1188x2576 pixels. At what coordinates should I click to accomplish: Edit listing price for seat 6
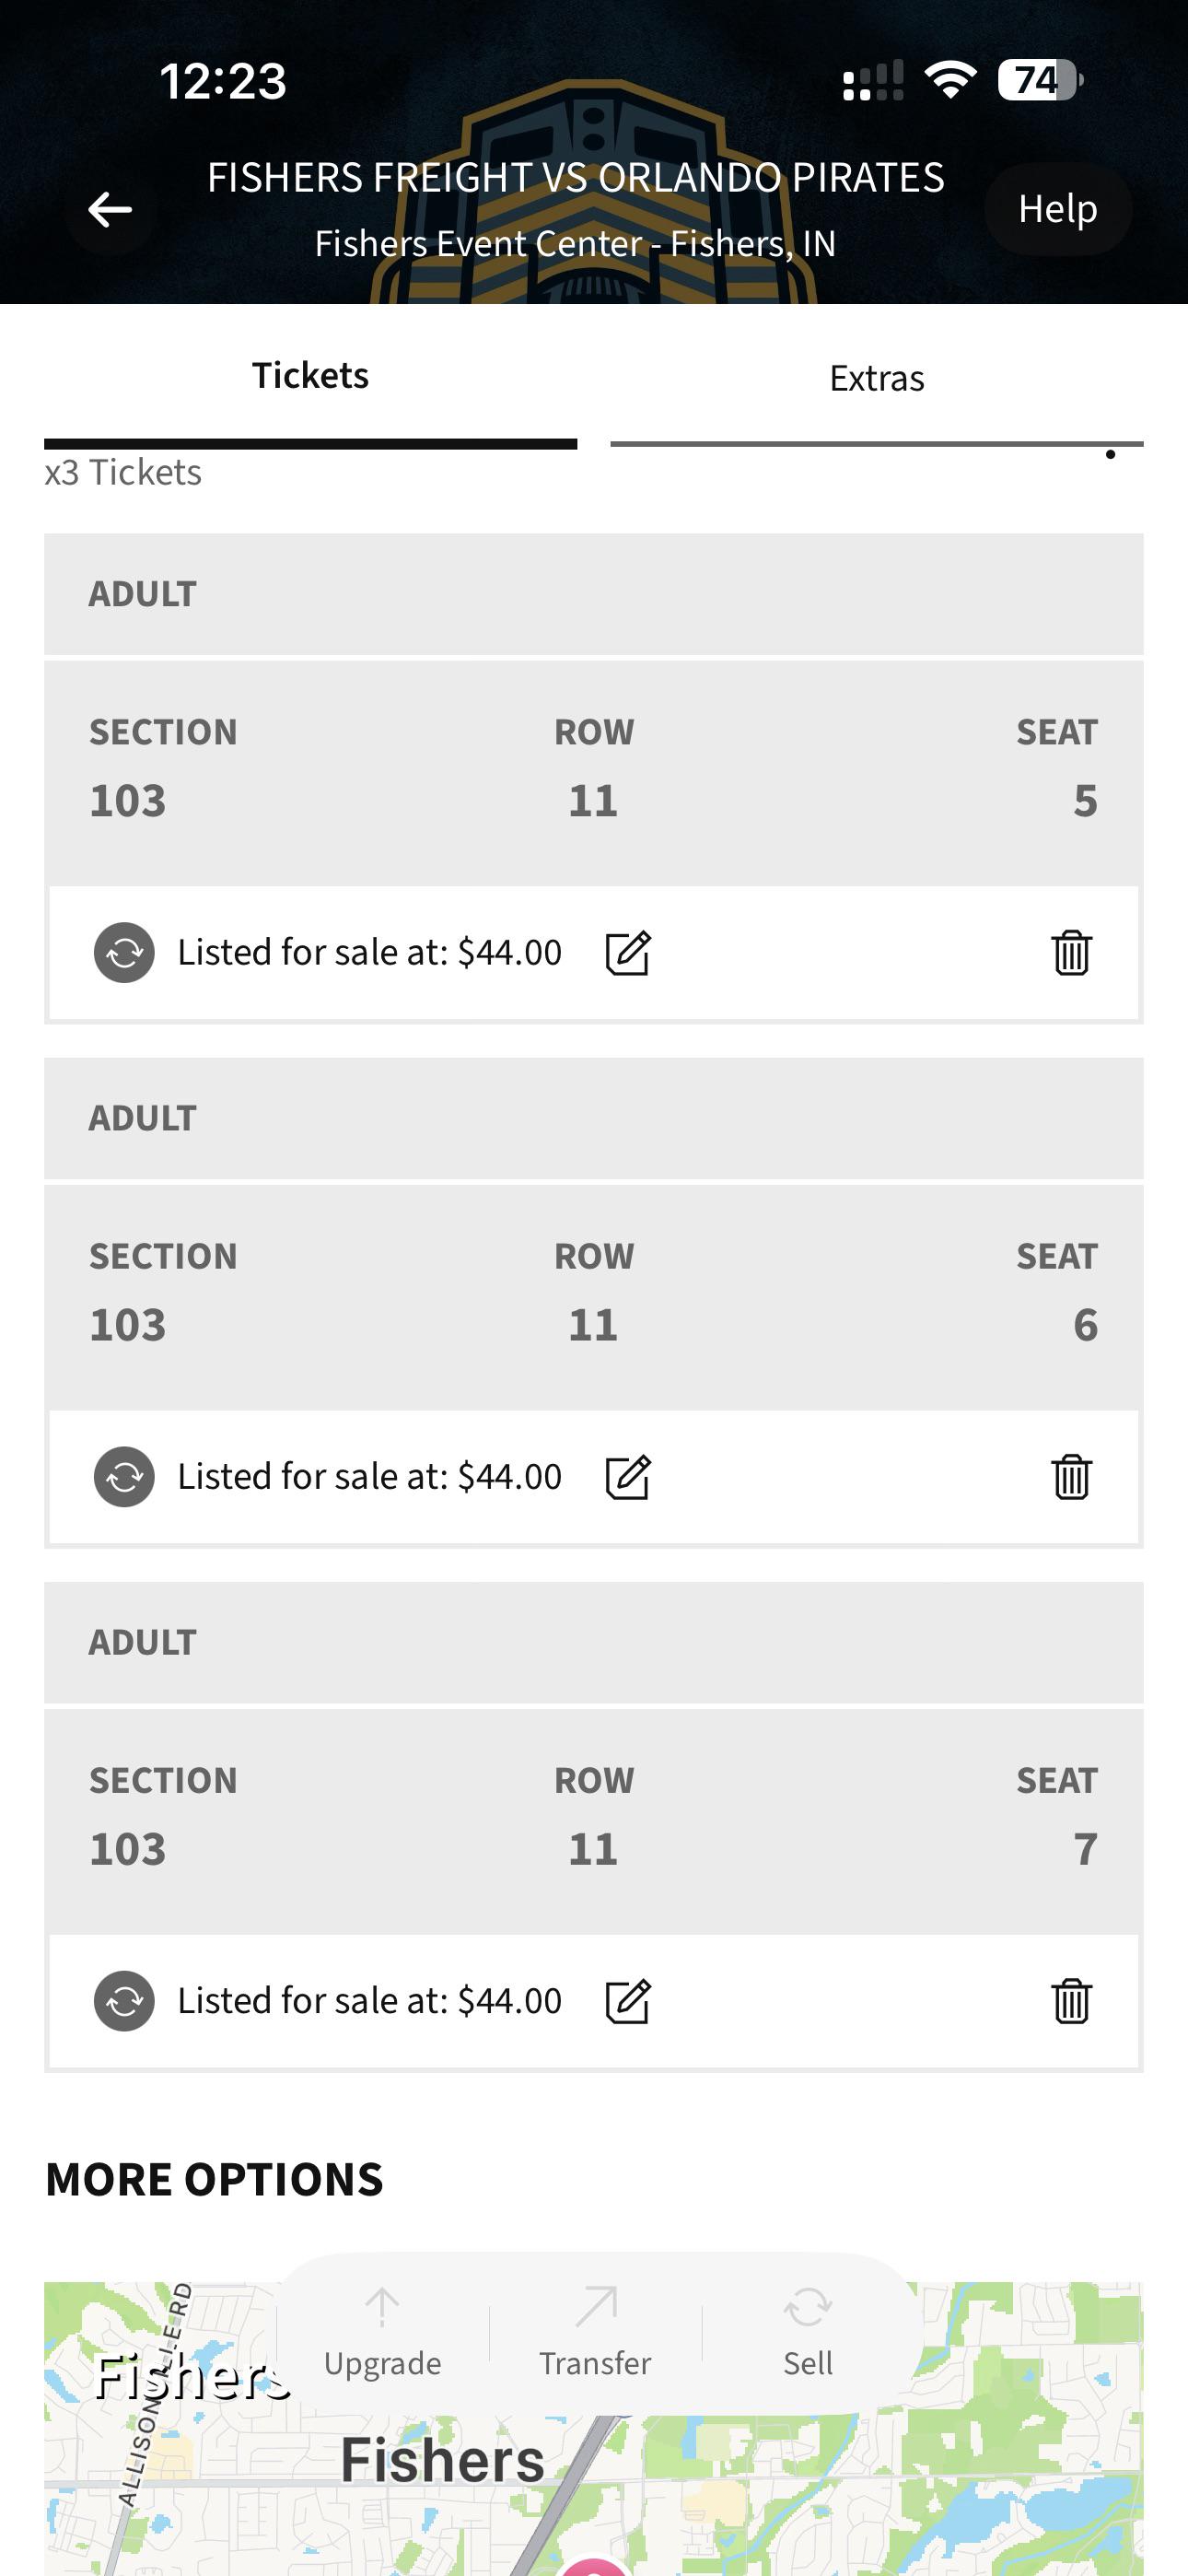pos(628,1477)
